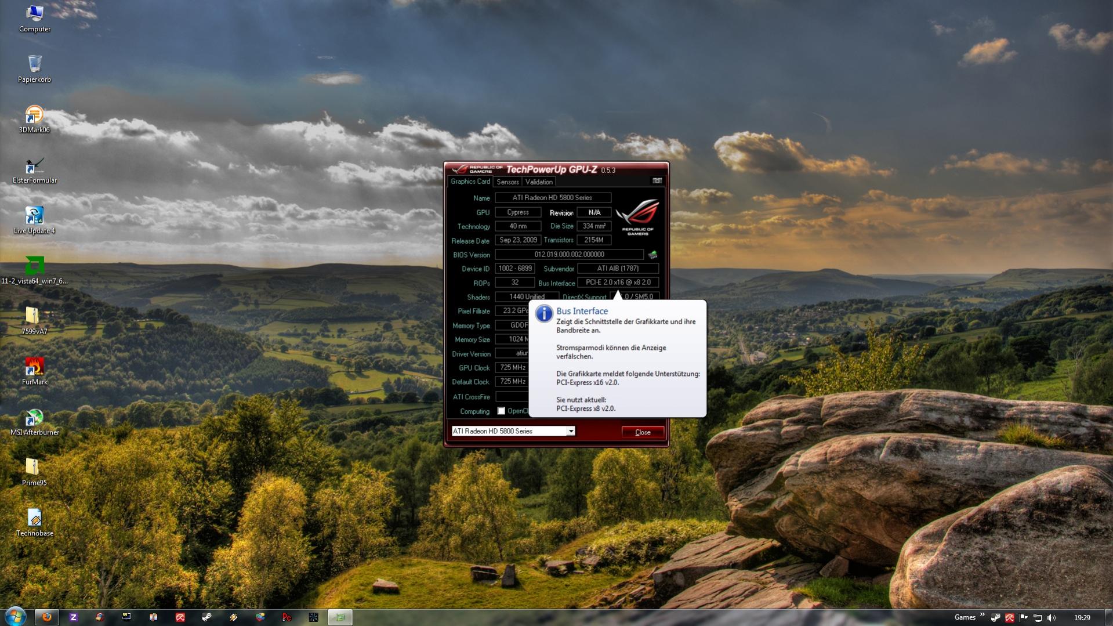Select the Live Update 4 desktop icon
1113x626 pixels.
[x=34, y=220]
